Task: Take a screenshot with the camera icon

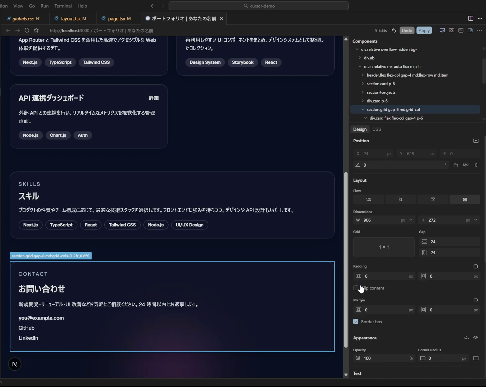Action: coord(452,30)
